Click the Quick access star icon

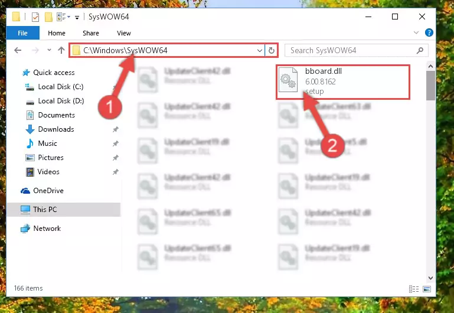(x=26, y=73)
